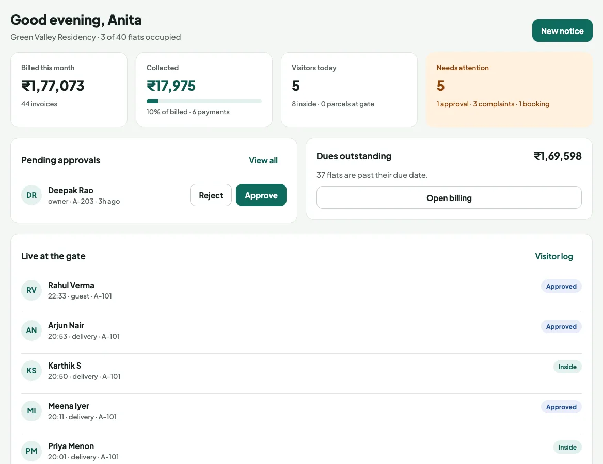This screenshot has width=603, height=464.
Task: Click '10% of billed · 6 payments' text
Action: pyautogui.click(x=188, y=112)
